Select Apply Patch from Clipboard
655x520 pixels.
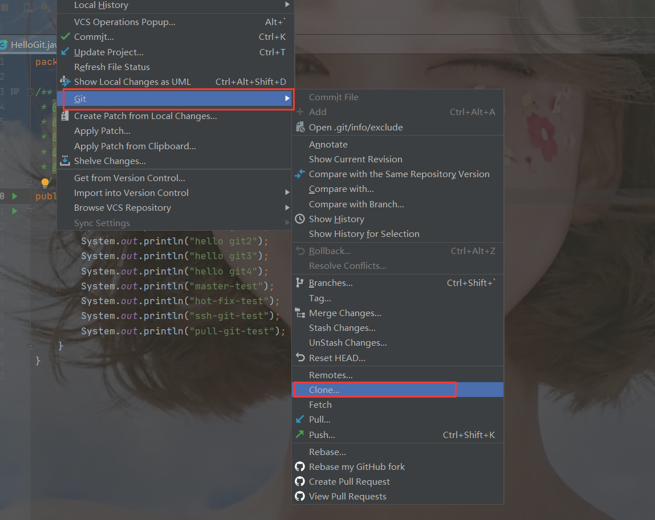pos(176,146)
